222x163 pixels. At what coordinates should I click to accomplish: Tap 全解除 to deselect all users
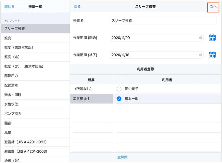[x=122, y=157]
